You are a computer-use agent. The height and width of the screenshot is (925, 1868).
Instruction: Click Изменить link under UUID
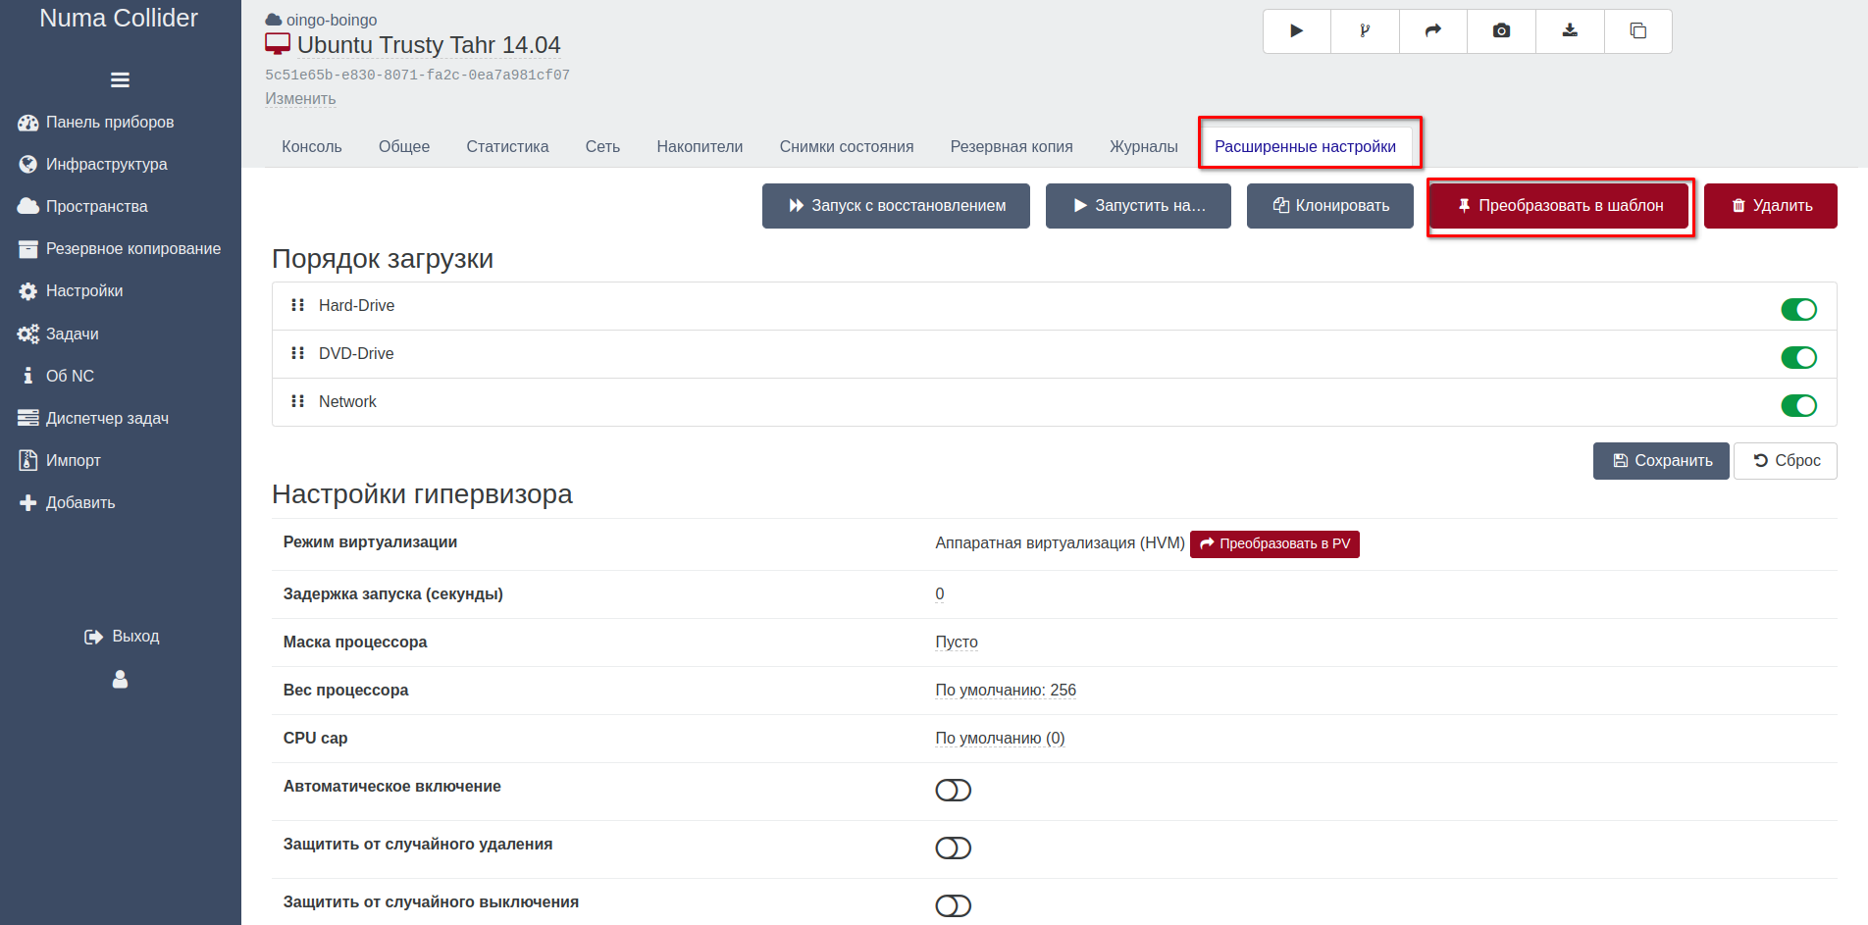(300, 99)
